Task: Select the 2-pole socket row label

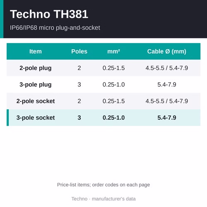Action: 36,101
